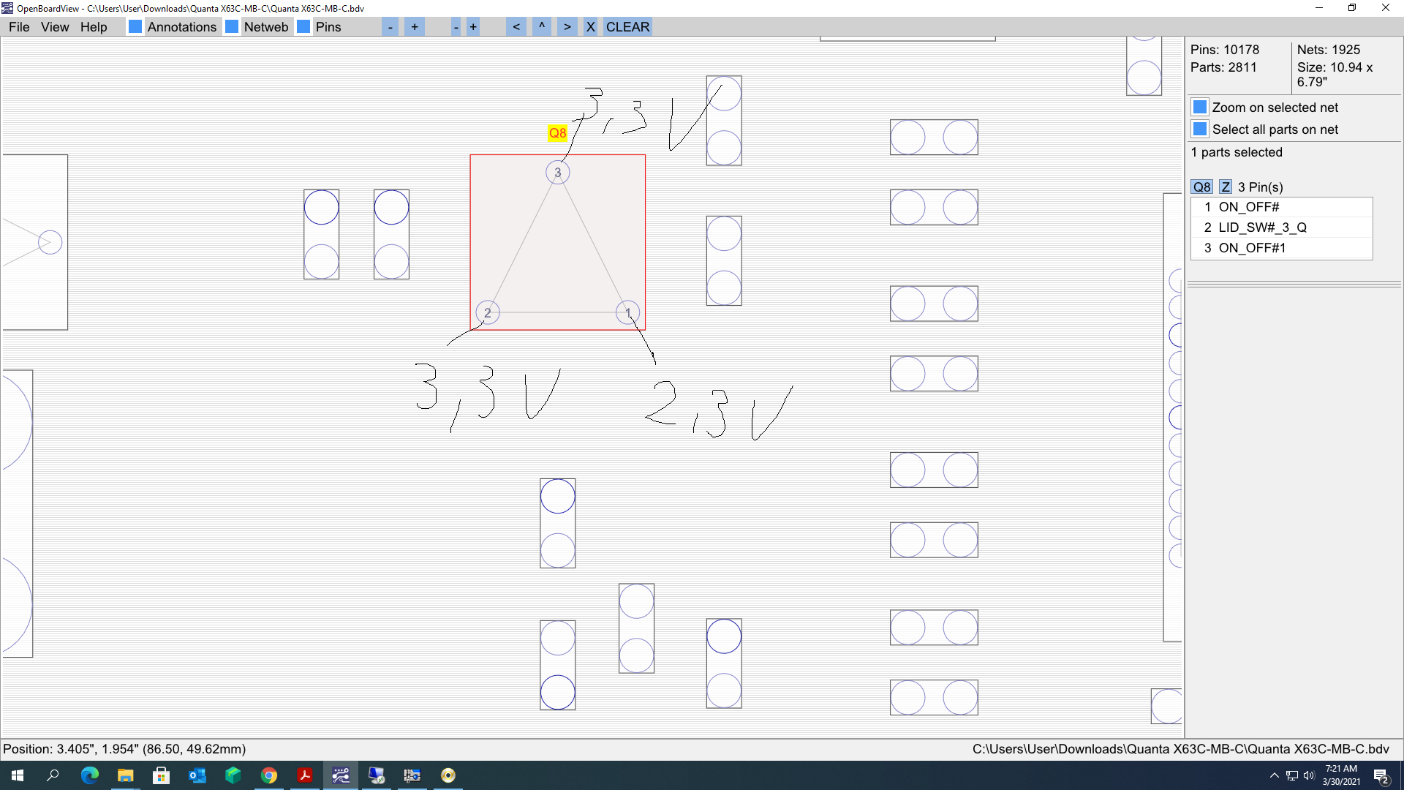Open the View menu
Viewport: 1404px width, 790px height.
coord(55,27)
